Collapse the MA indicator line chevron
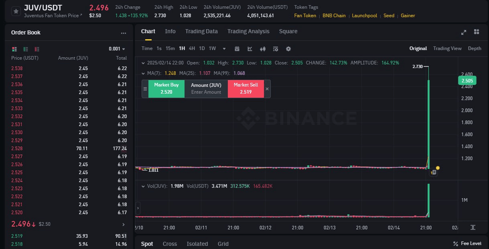Viewport: 489px width, 249px height. pyautogui.click(x=144, y=73)
